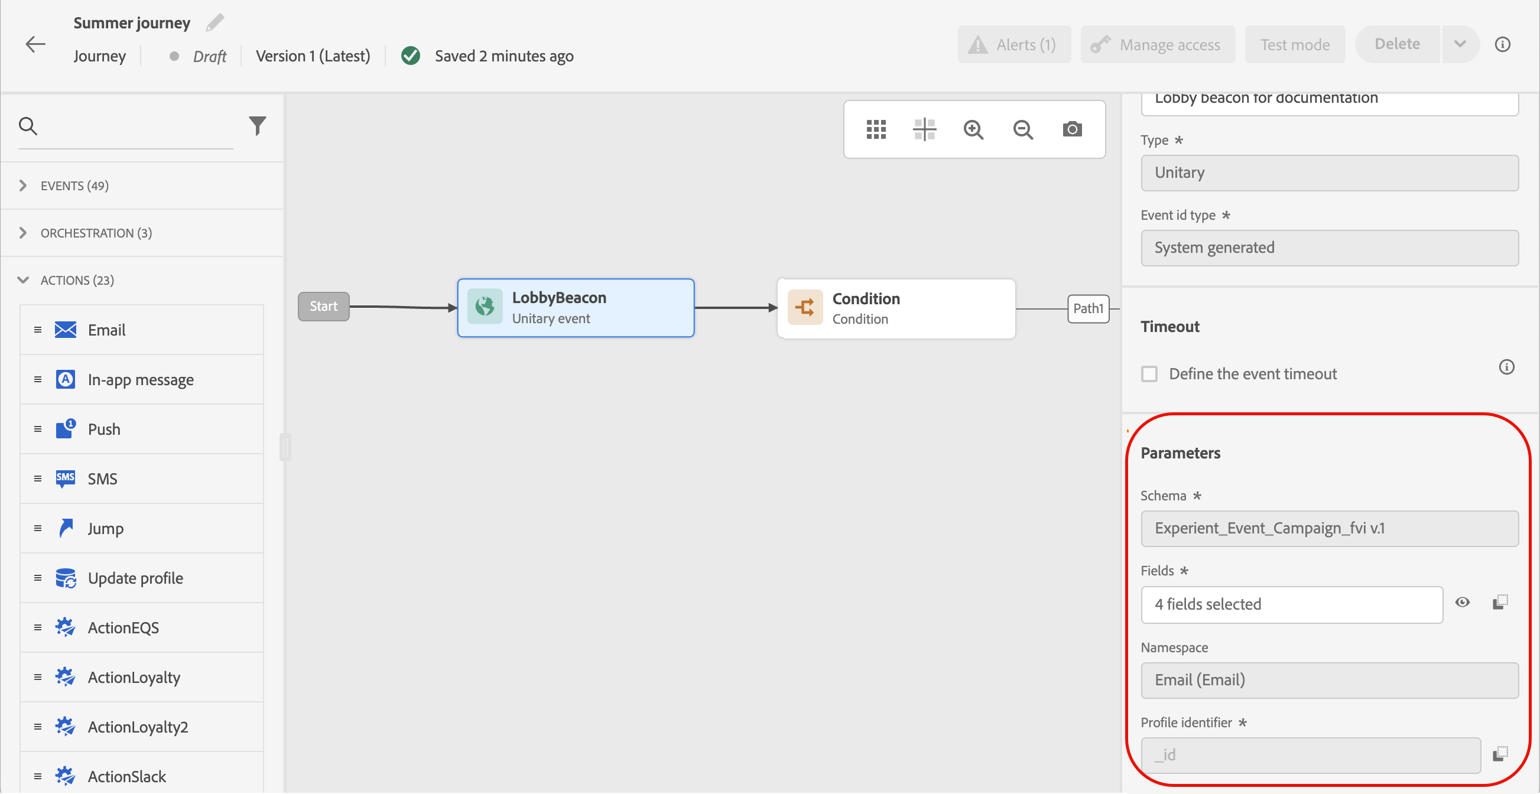The width and height of the screenshot is (1540, 794).
Task: Open dropdown arrow next to Delete
Action: click(x=1459, y=44)
